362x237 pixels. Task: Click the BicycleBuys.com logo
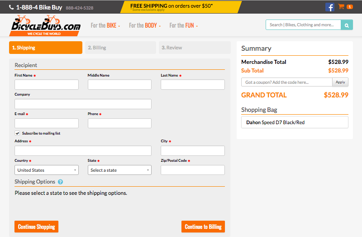pyautogui.click(x=46, y=25)
